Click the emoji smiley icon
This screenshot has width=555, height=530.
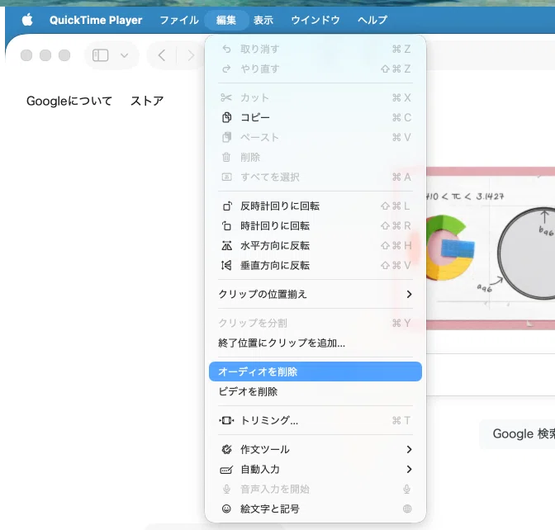(x=226, y=509)
